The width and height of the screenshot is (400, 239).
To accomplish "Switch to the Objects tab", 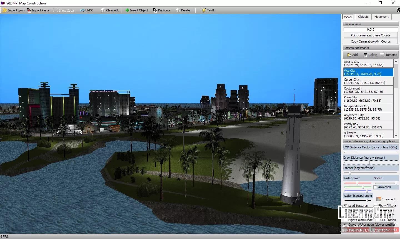I will point(363,17).
